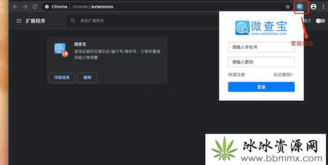Click the blue 登录 button
The height and width of the screenshot is (165, 328).
[x=261, y=87]
